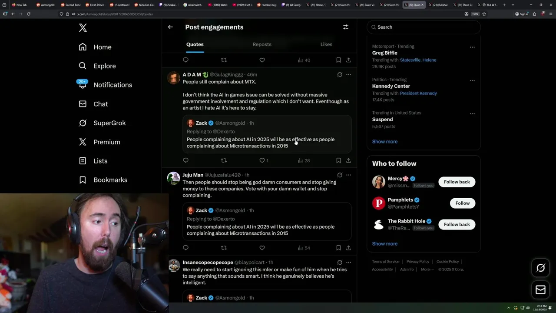Follow back Mercy
556x313 pixels.
click(x=457, y=182)
